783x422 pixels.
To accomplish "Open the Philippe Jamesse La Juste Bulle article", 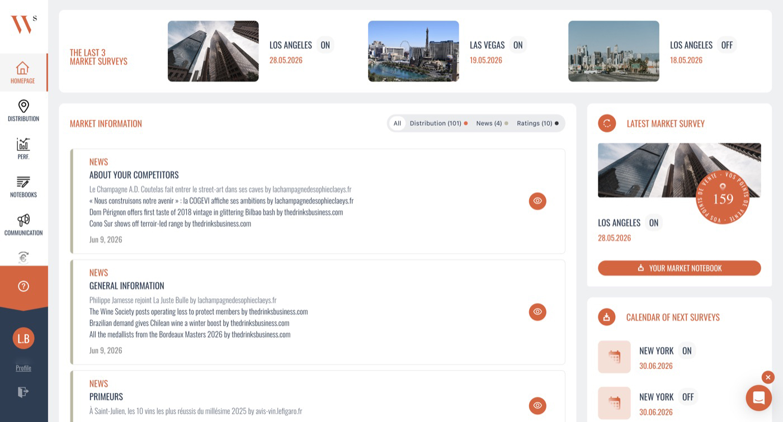I will click(x=183, y=300).
